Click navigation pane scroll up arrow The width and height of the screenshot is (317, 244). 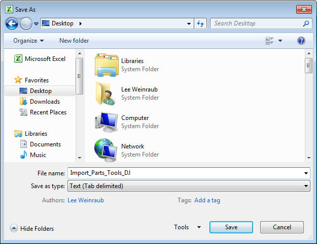[x=80, y=53]
